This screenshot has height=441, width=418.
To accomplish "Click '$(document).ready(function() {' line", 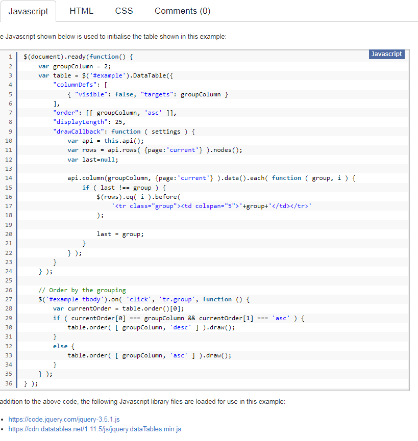I will [x=78, y=57].
